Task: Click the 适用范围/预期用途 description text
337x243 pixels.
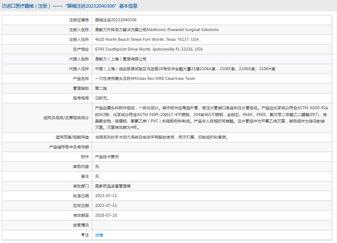Action: tap(161, 137)
